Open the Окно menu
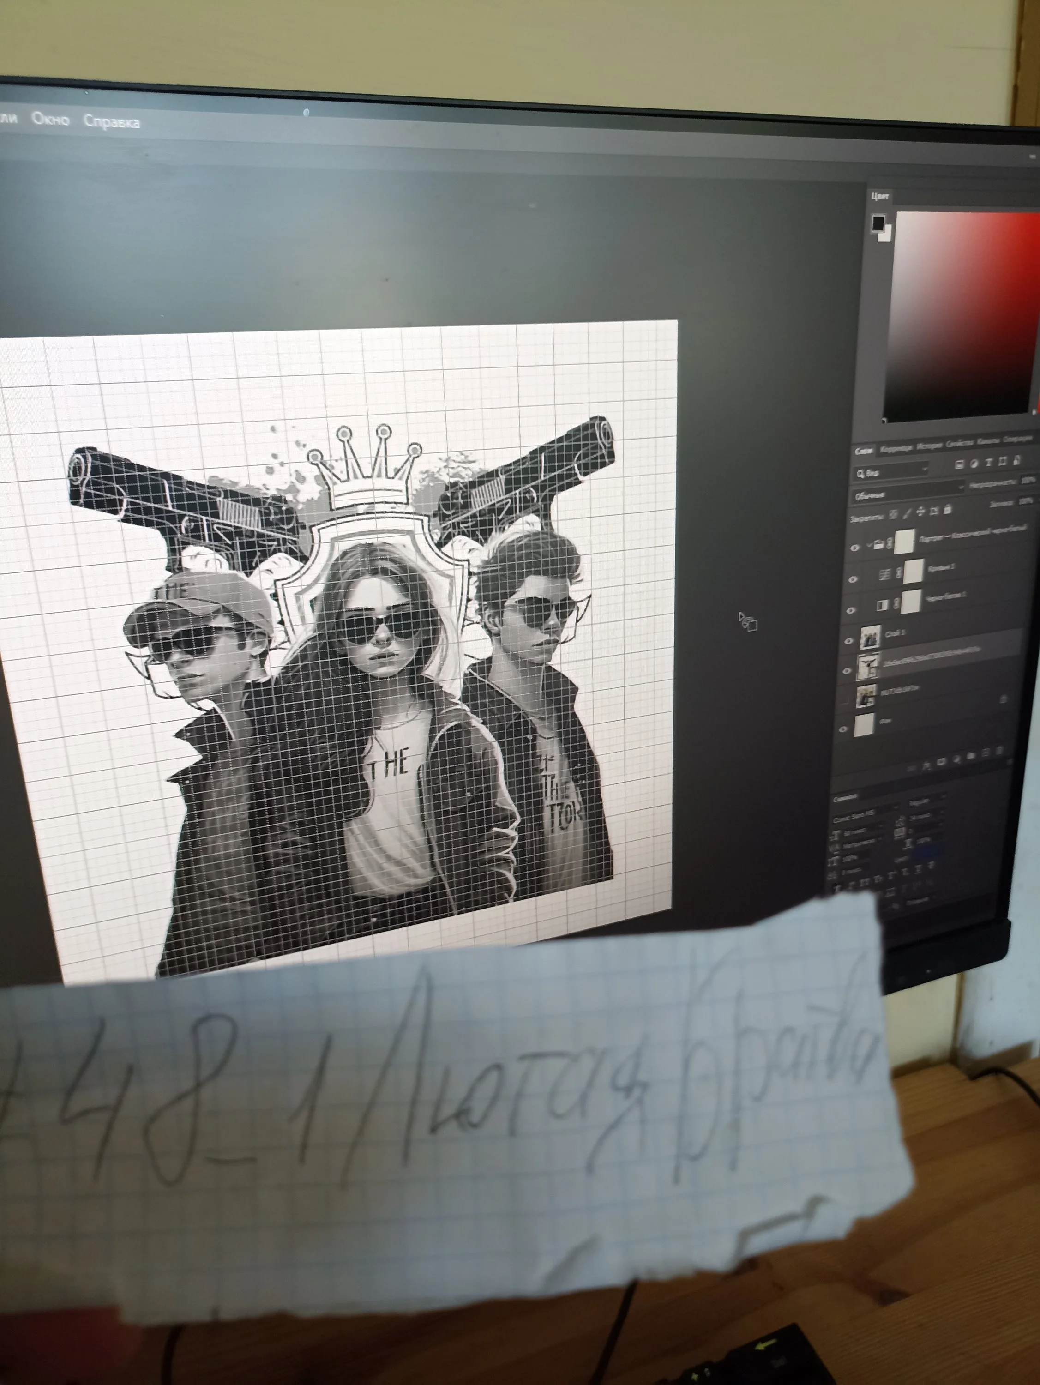This screenshot has height=1385, width=1040. (x=50, y=119)
